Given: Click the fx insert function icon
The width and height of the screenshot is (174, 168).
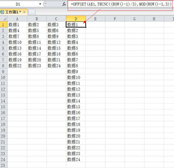Looking at the screenshot, I should 64,4.
